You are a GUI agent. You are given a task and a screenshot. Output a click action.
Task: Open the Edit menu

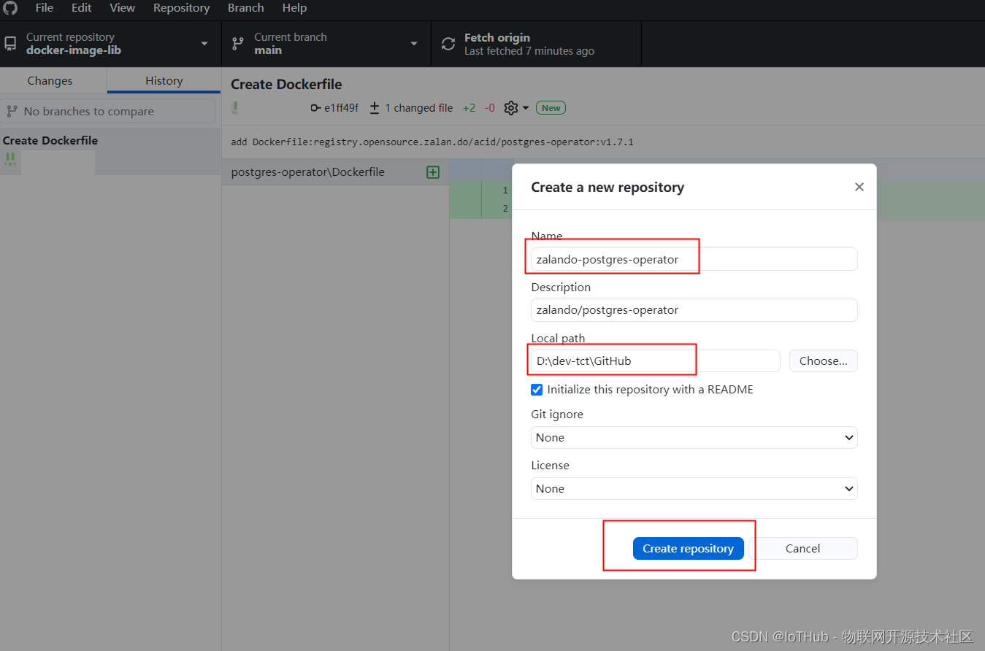[82, 8]
